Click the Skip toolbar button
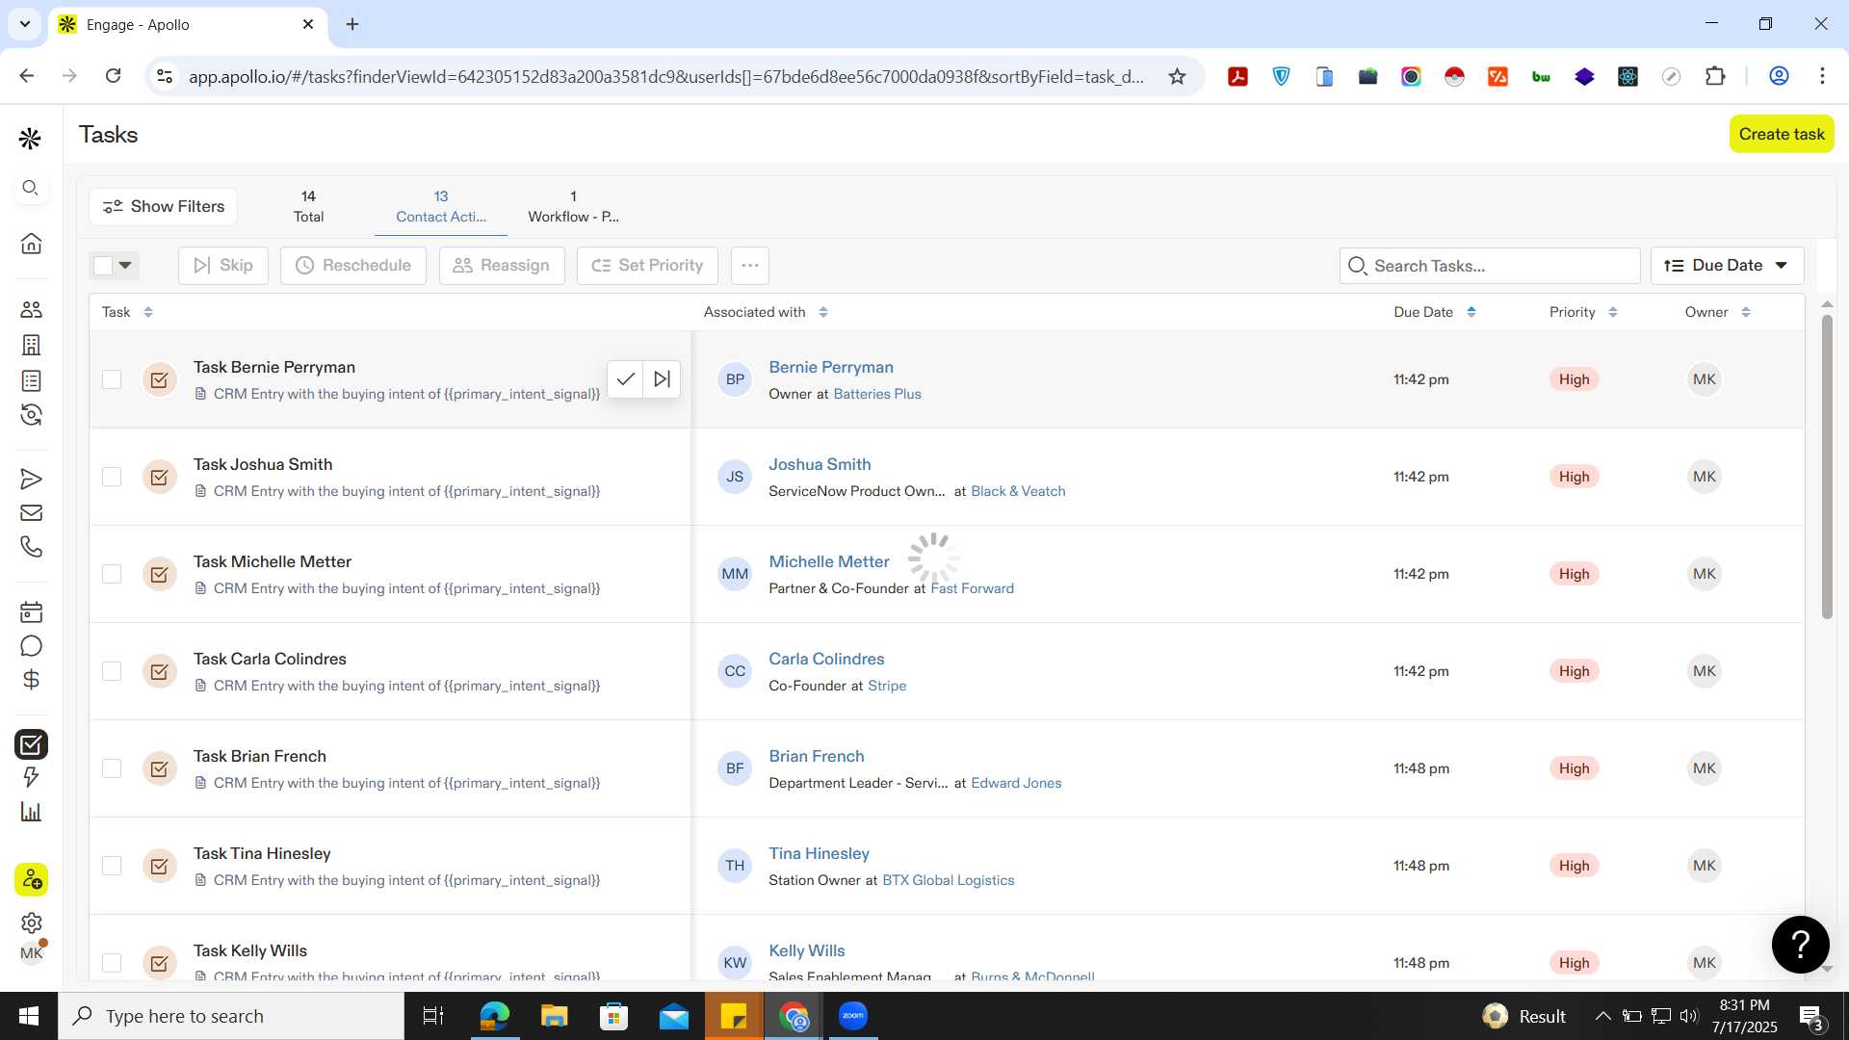Screen dimensions: 1849x1040 click(223, 265)
